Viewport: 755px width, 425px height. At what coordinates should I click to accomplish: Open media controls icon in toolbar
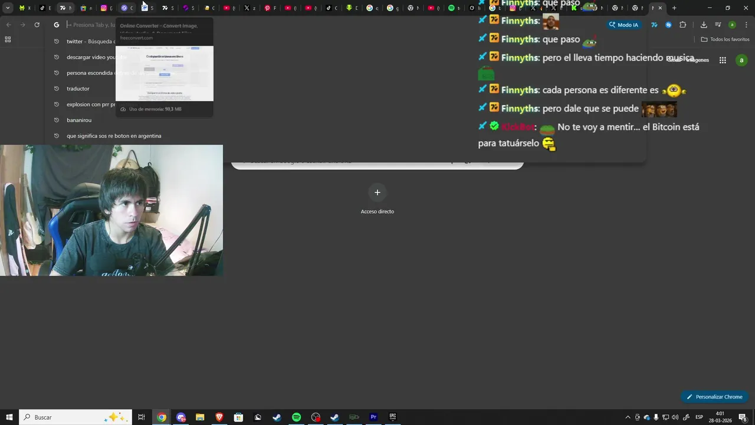point(718,25)
